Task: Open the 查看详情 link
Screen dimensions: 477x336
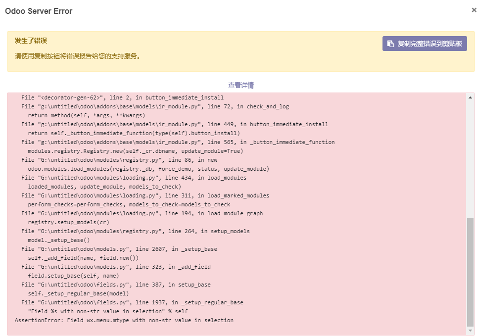Action: click(241, 85)
